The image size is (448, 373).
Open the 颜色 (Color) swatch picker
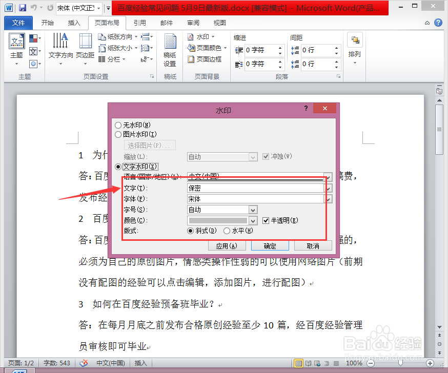(253, 220)
